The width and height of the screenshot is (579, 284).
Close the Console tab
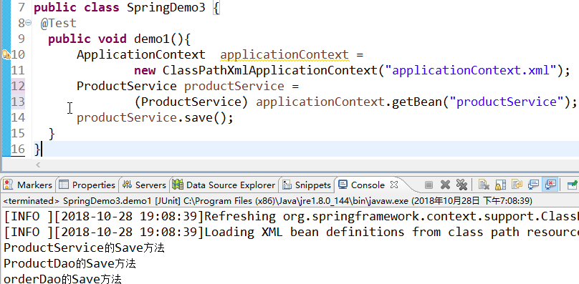click(x=394, y=185)
